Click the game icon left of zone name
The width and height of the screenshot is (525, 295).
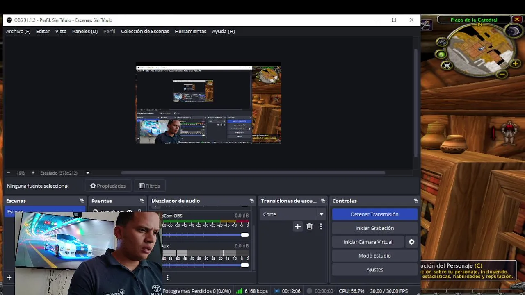(426, 25)
